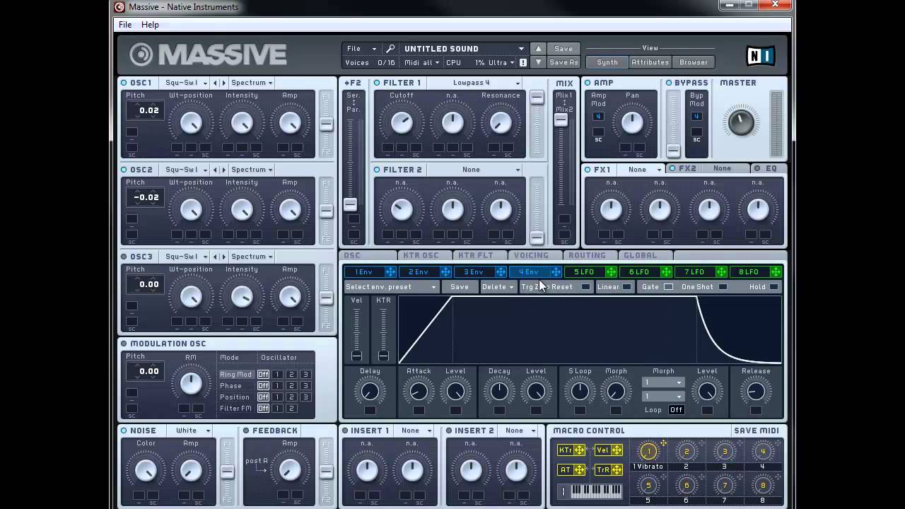Click Massive app icon in title bar
The image size is (905, 509).
click(119, 7)
